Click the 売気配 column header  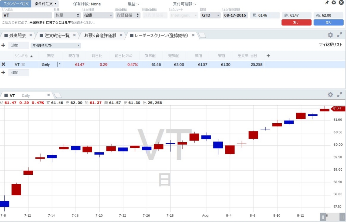[173, 56]
